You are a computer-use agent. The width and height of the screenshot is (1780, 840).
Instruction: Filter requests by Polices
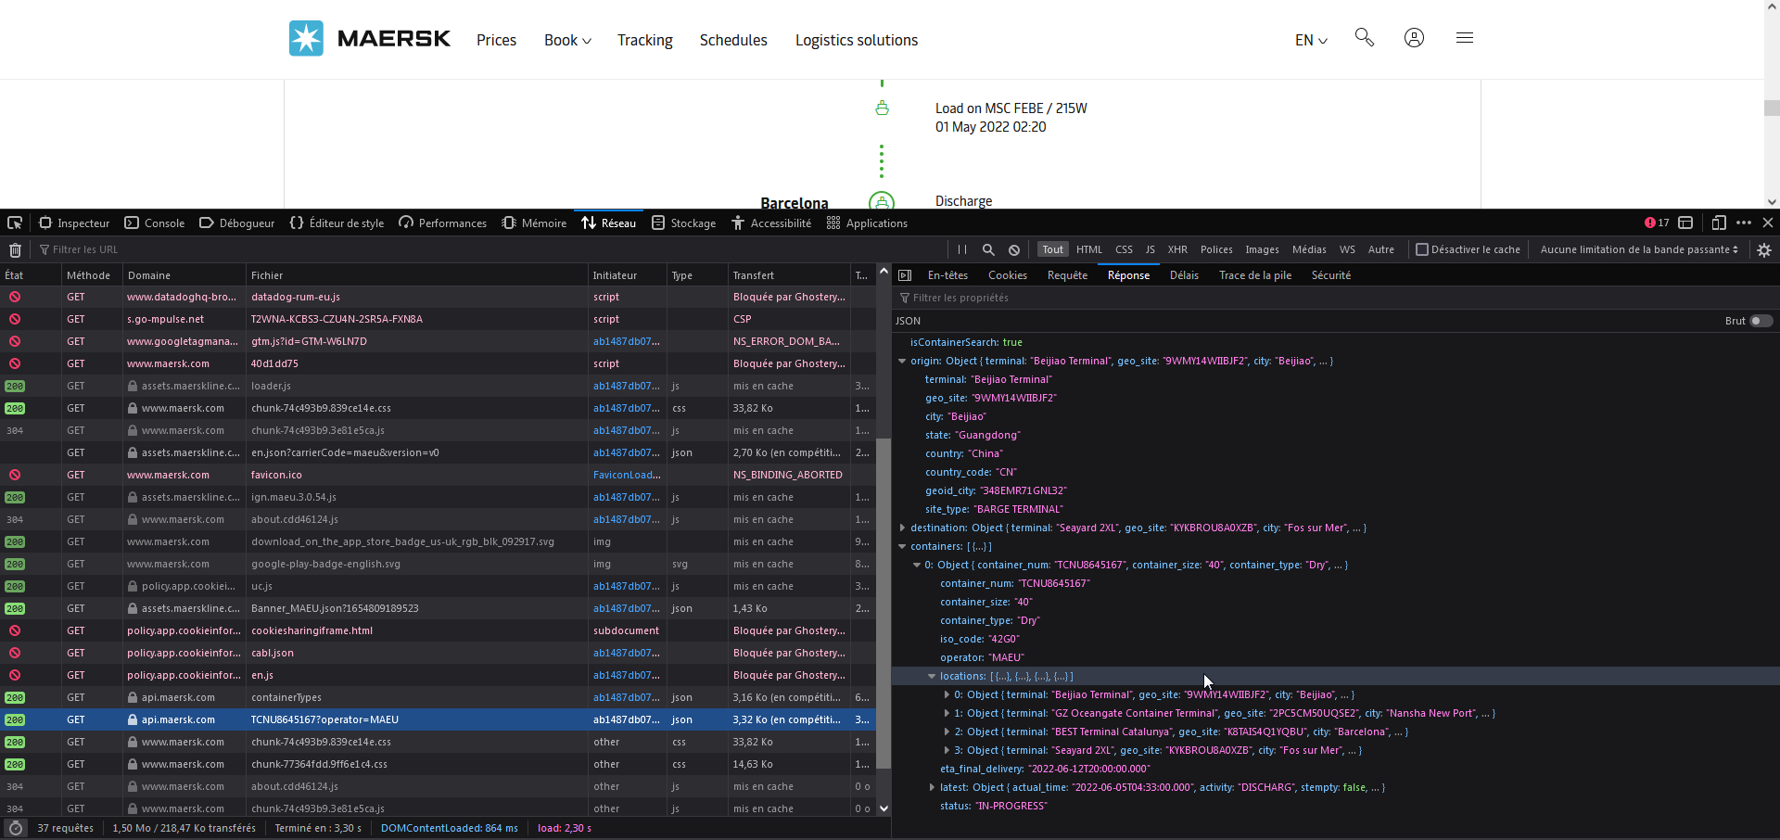[x=1216, y=249]
